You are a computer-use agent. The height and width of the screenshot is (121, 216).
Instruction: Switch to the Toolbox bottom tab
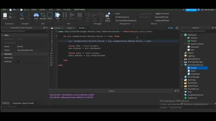click(6, 103)
